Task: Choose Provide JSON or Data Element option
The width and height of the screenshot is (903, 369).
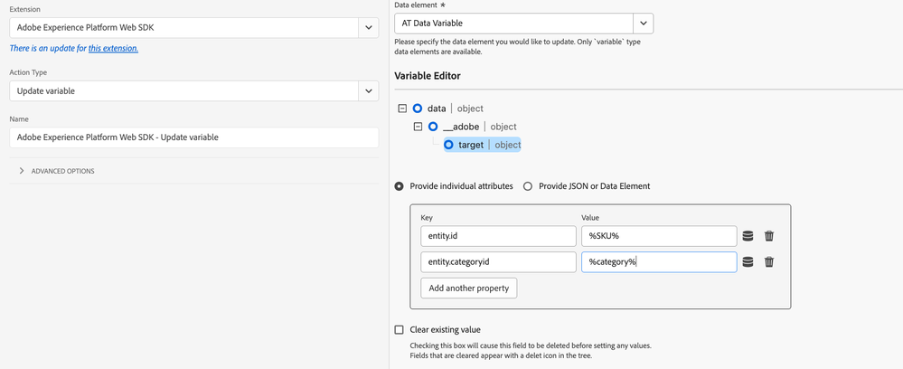Action: pos(528,186)
